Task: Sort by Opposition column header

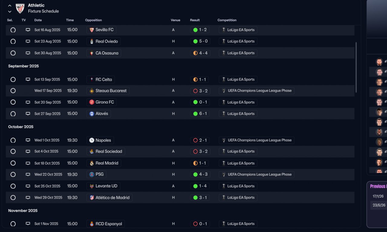Action: point(93,20)
